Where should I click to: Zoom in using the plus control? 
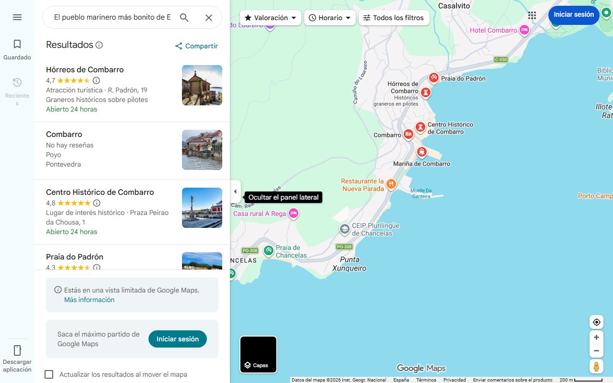coord(596,337)
